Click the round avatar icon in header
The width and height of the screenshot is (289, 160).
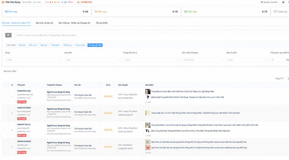(283, 2)
